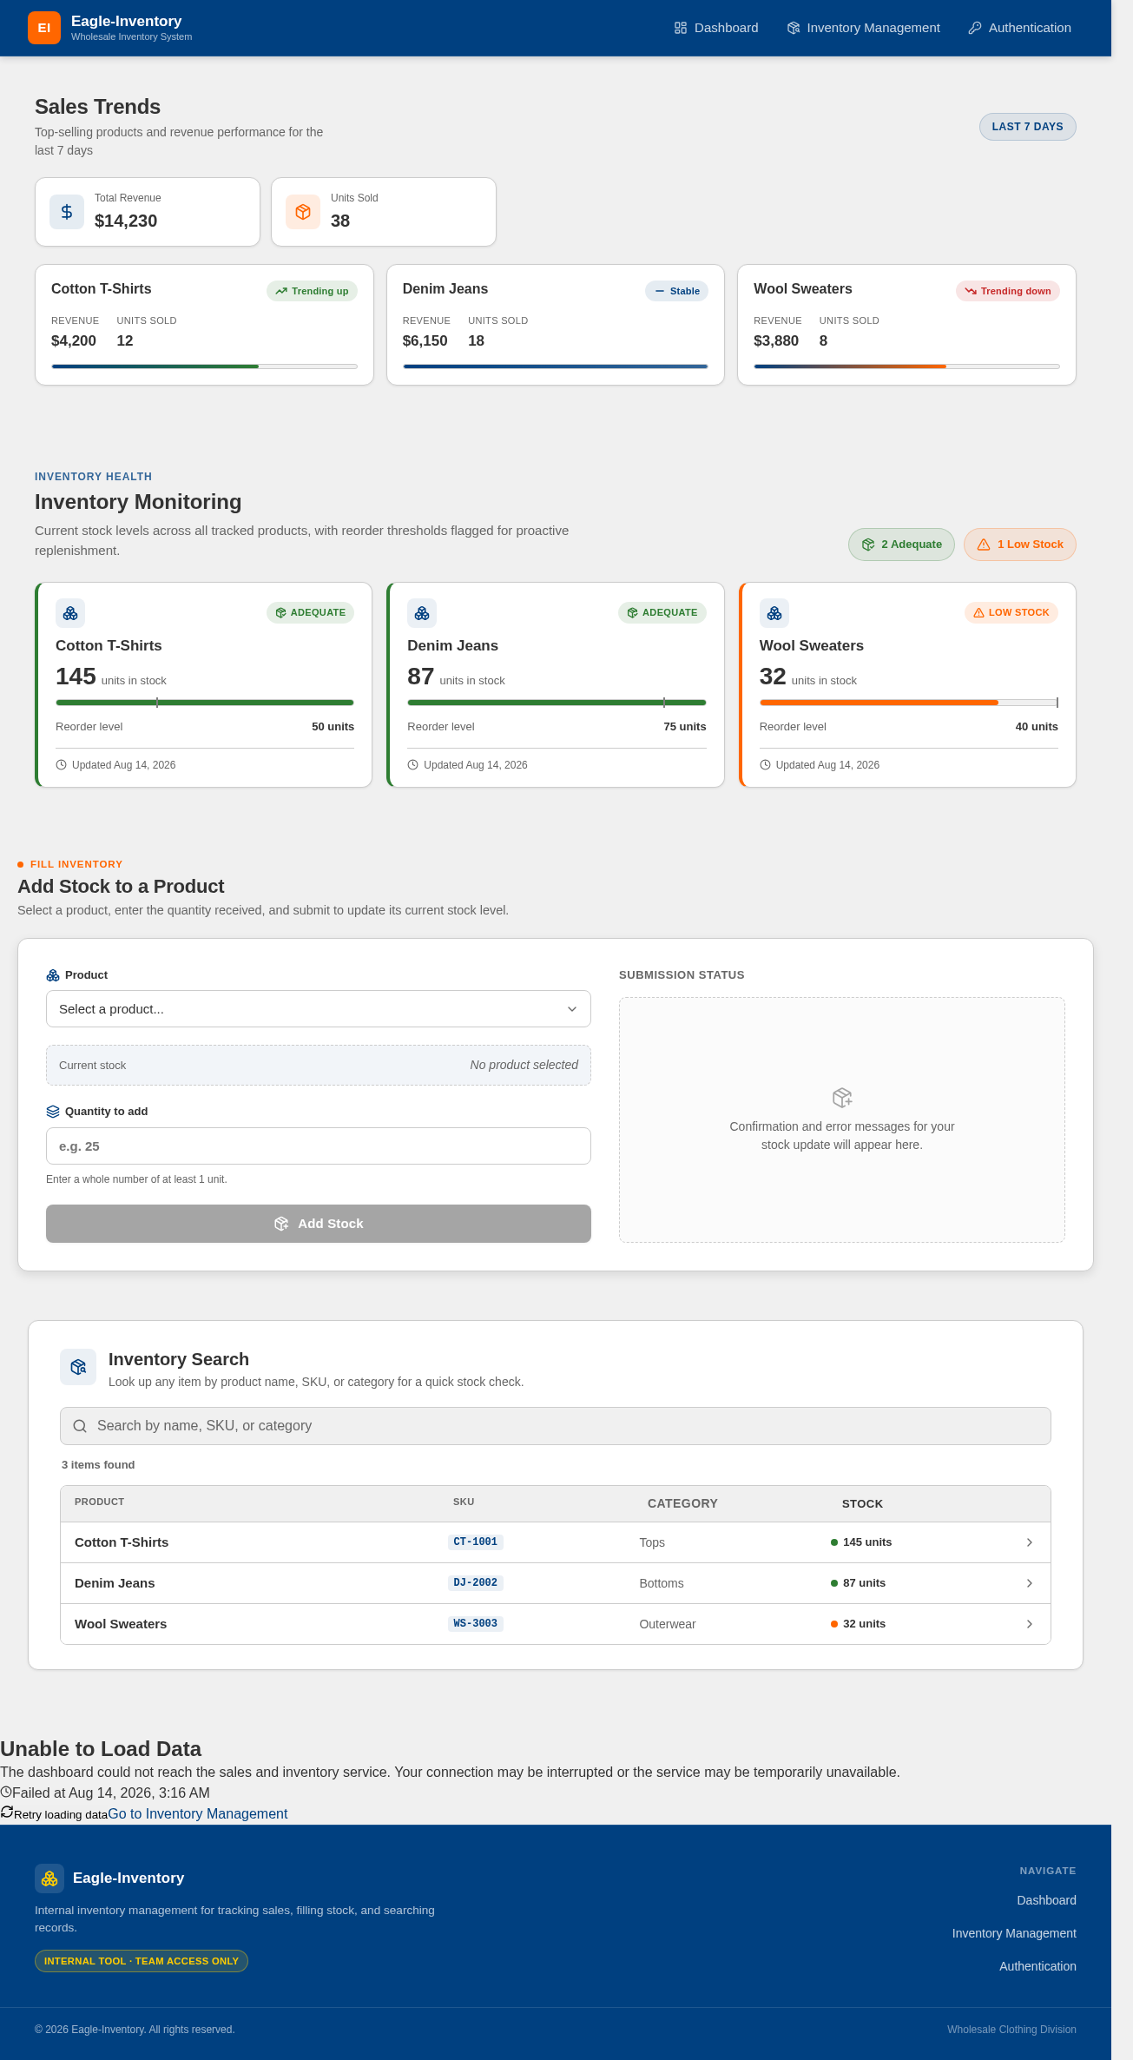Viewport: 1133px width, 2060px height.
Task: Click the Bottoms category cell
Action: [662, 1583]
